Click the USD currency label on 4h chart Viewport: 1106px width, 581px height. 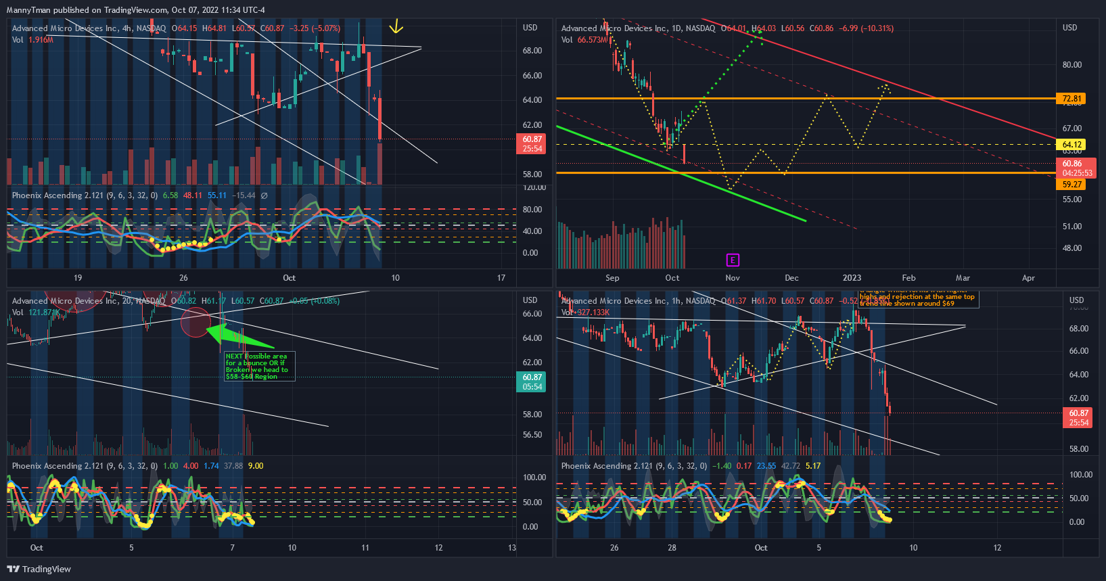[x=530, y=28]
